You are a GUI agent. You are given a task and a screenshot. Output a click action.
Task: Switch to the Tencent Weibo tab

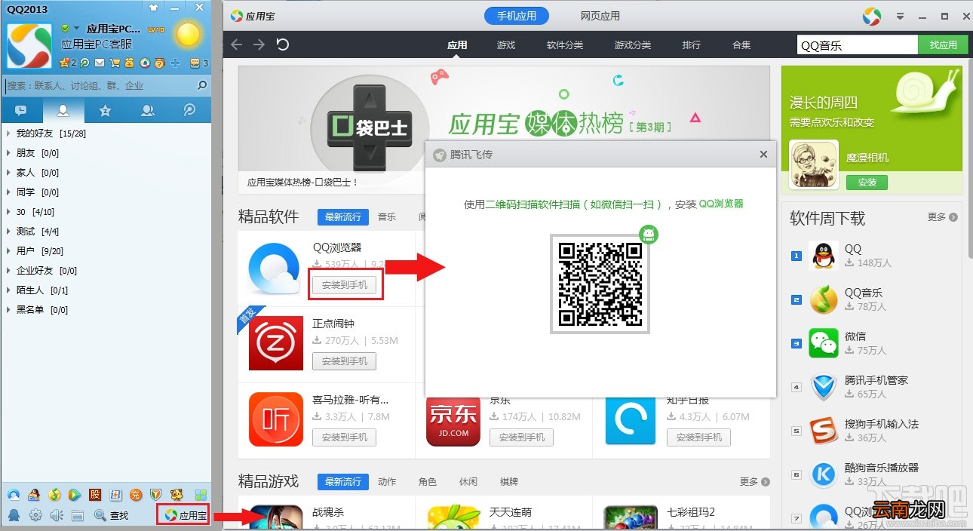pos(190,111)
